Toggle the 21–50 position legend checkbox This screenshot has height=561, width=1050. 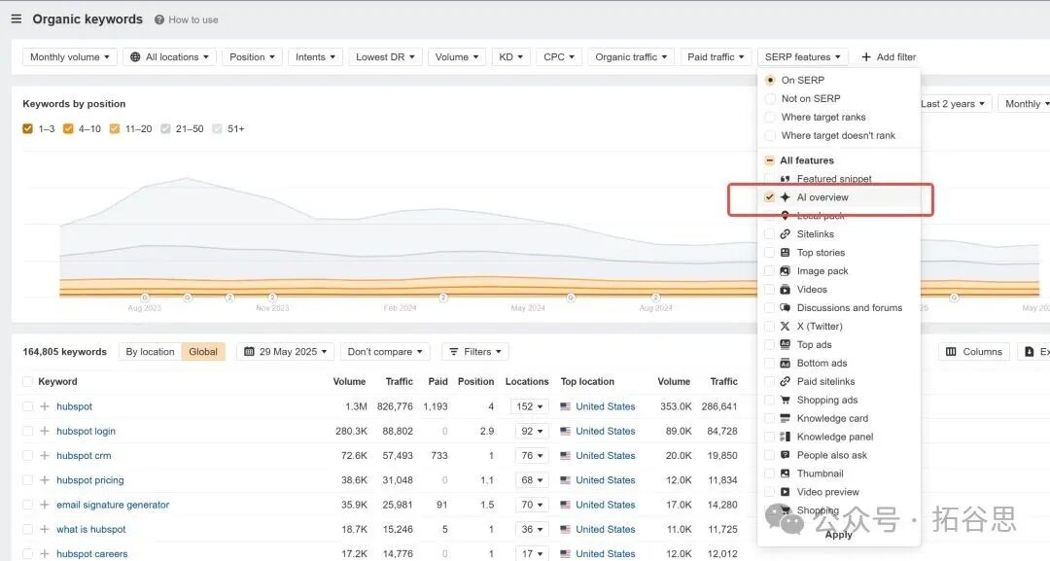point(165,128)
